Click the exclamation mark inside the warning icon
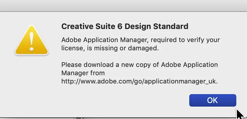The width and height of the screenshot is (247, 119). (32, 40)
